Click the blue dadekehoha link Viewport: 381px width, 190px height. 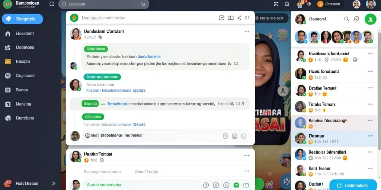(x=149, y=56)
